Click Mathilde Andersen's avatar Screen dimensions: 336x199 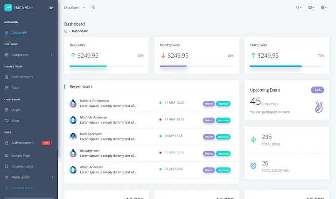pos(73,120)
